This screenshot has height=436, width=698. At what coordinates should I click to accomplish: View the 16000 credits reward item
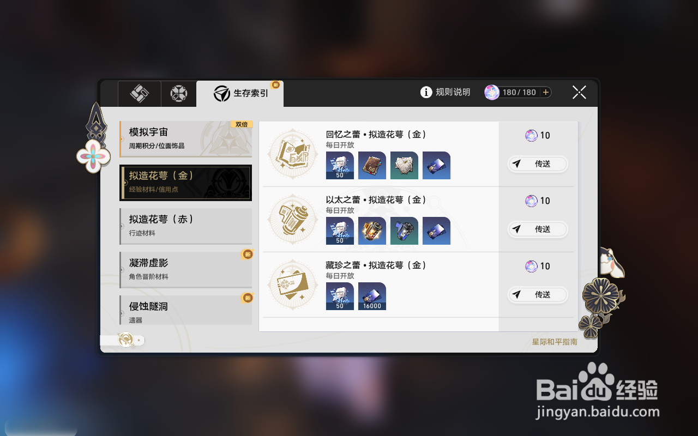(372, 296)
